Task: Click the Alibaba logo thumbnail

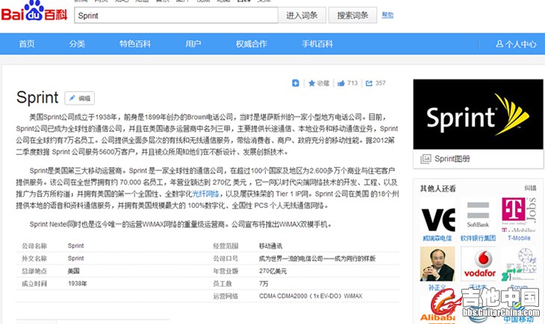Action: click(x=437, y=311)
